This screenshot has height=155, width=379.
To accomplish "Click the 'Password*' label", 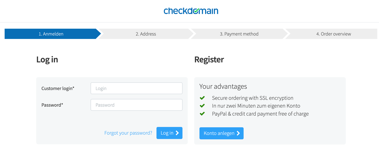I will coord(52,105).
